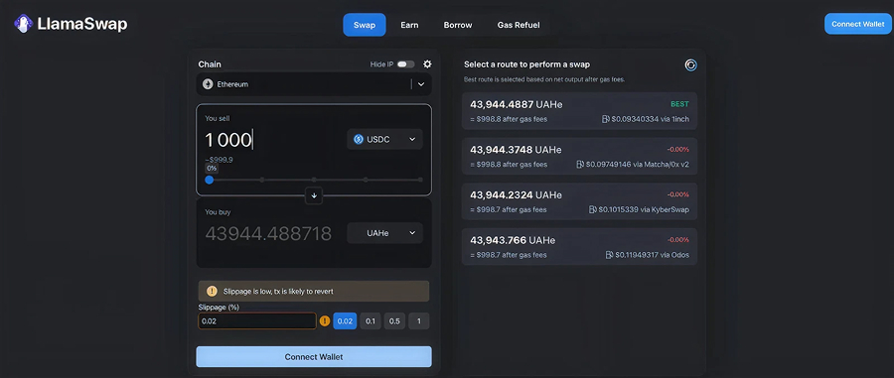Click the gas pump icon on the KyberSwap route

[593, 209]
